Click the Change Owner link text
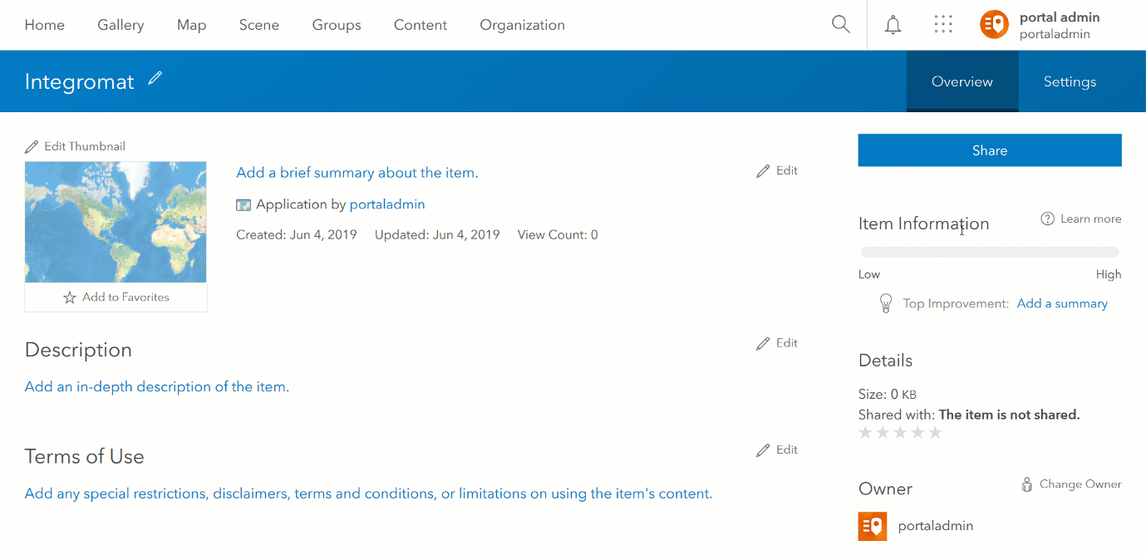Image resolution: width=1146 pixels, height=555 pixels. tap(1080, 484)
